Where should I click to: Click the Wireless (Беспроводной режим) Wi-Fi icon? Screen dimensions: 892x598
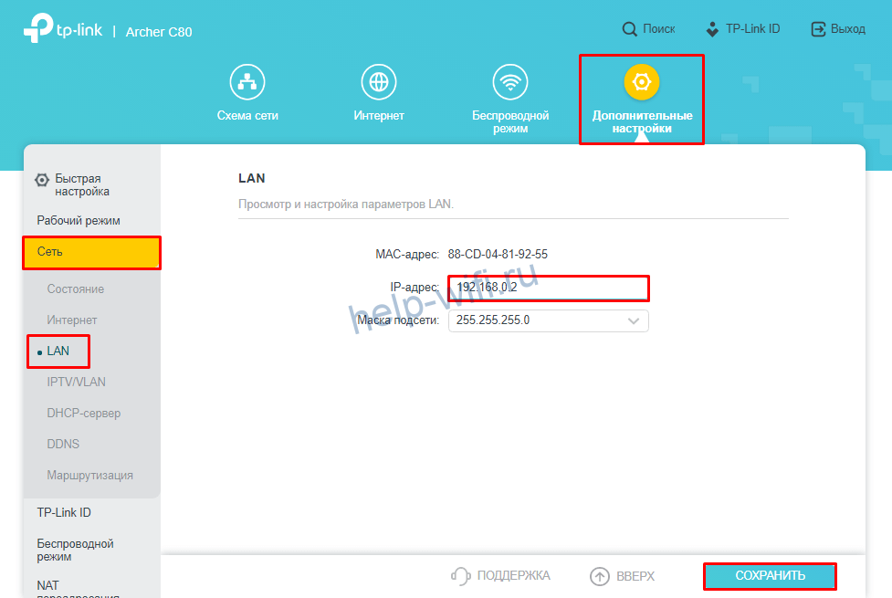click(x=510, y=82)
